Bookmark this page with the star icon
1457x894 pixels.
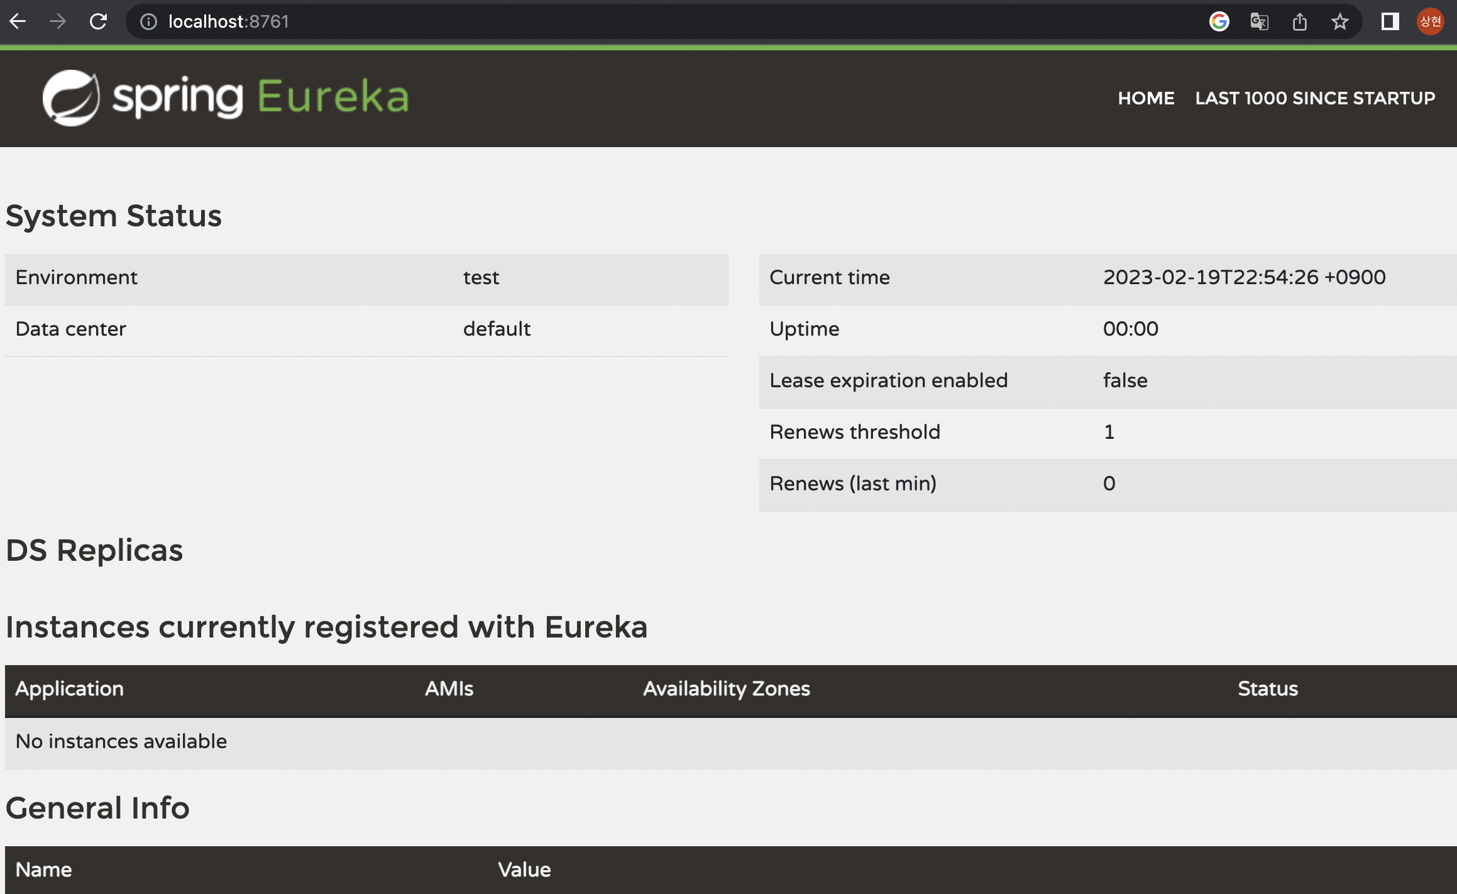pyautogui.click(x=1340, y=22)
